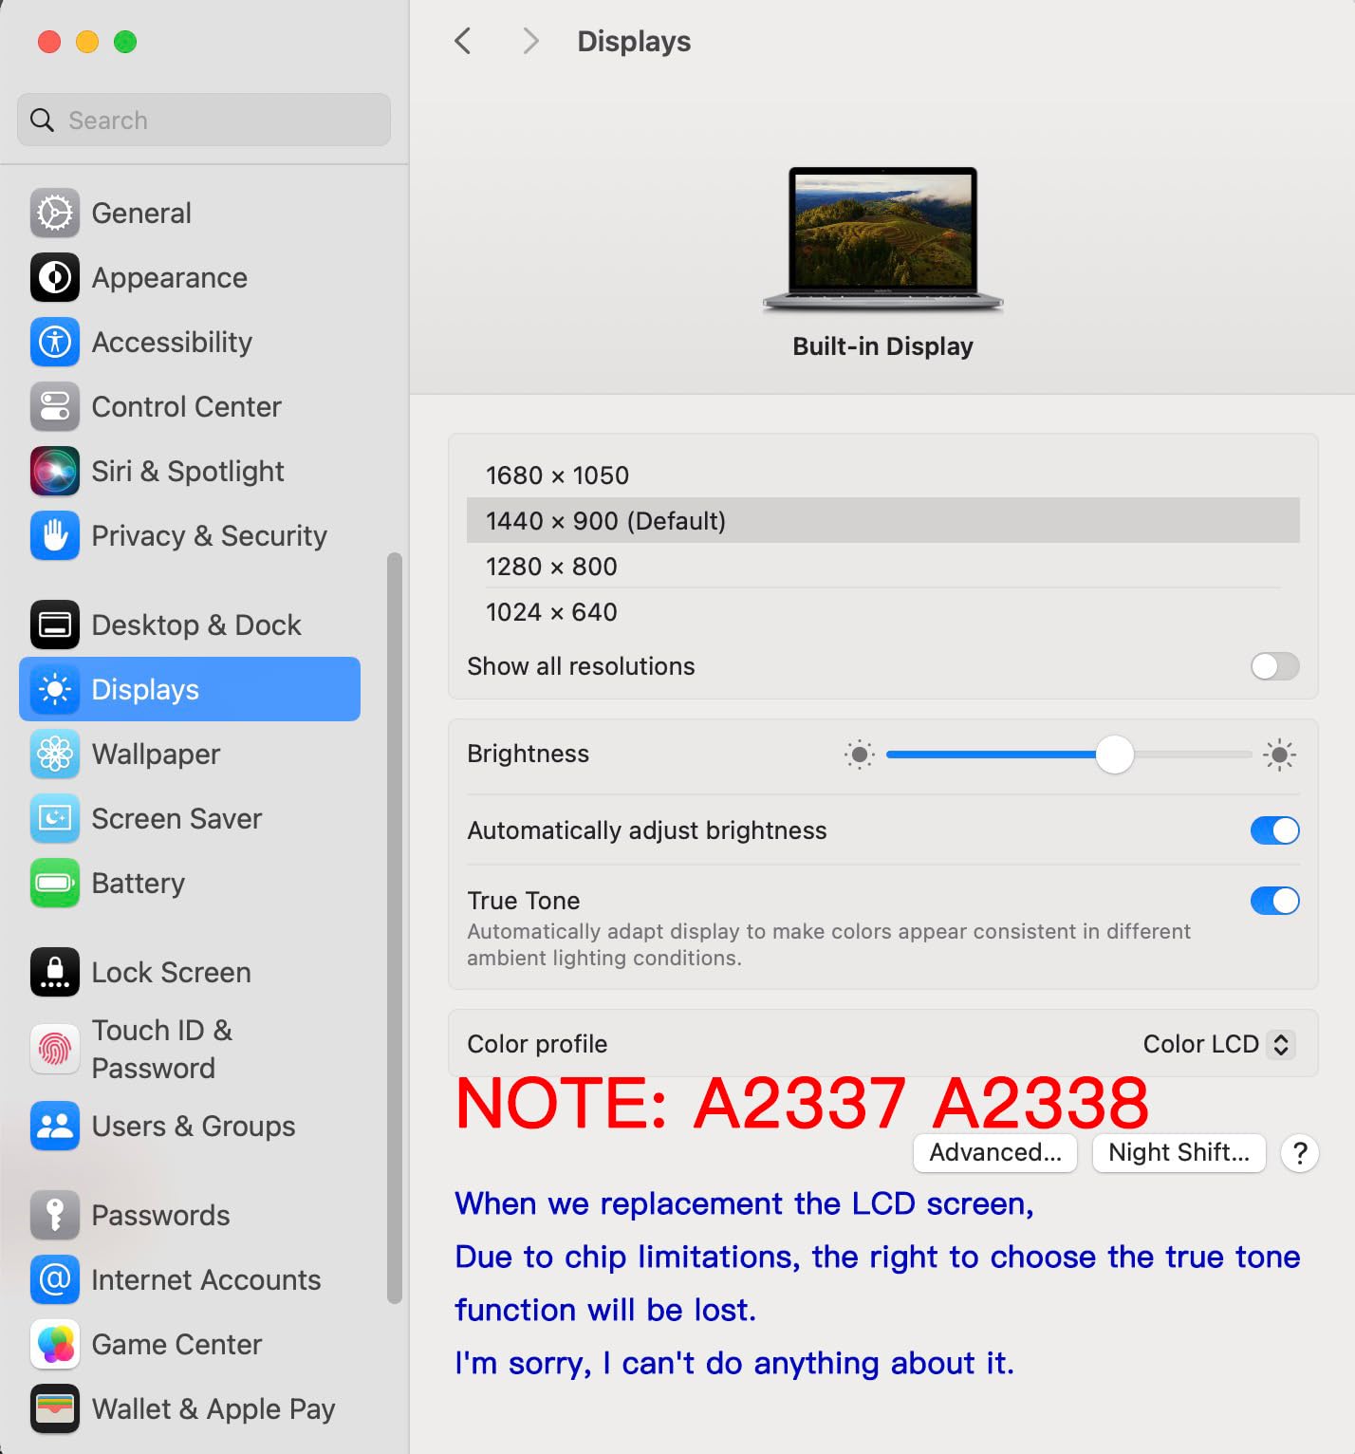Select the Screen Saver icon
1355x1454 pixels.
55,818
